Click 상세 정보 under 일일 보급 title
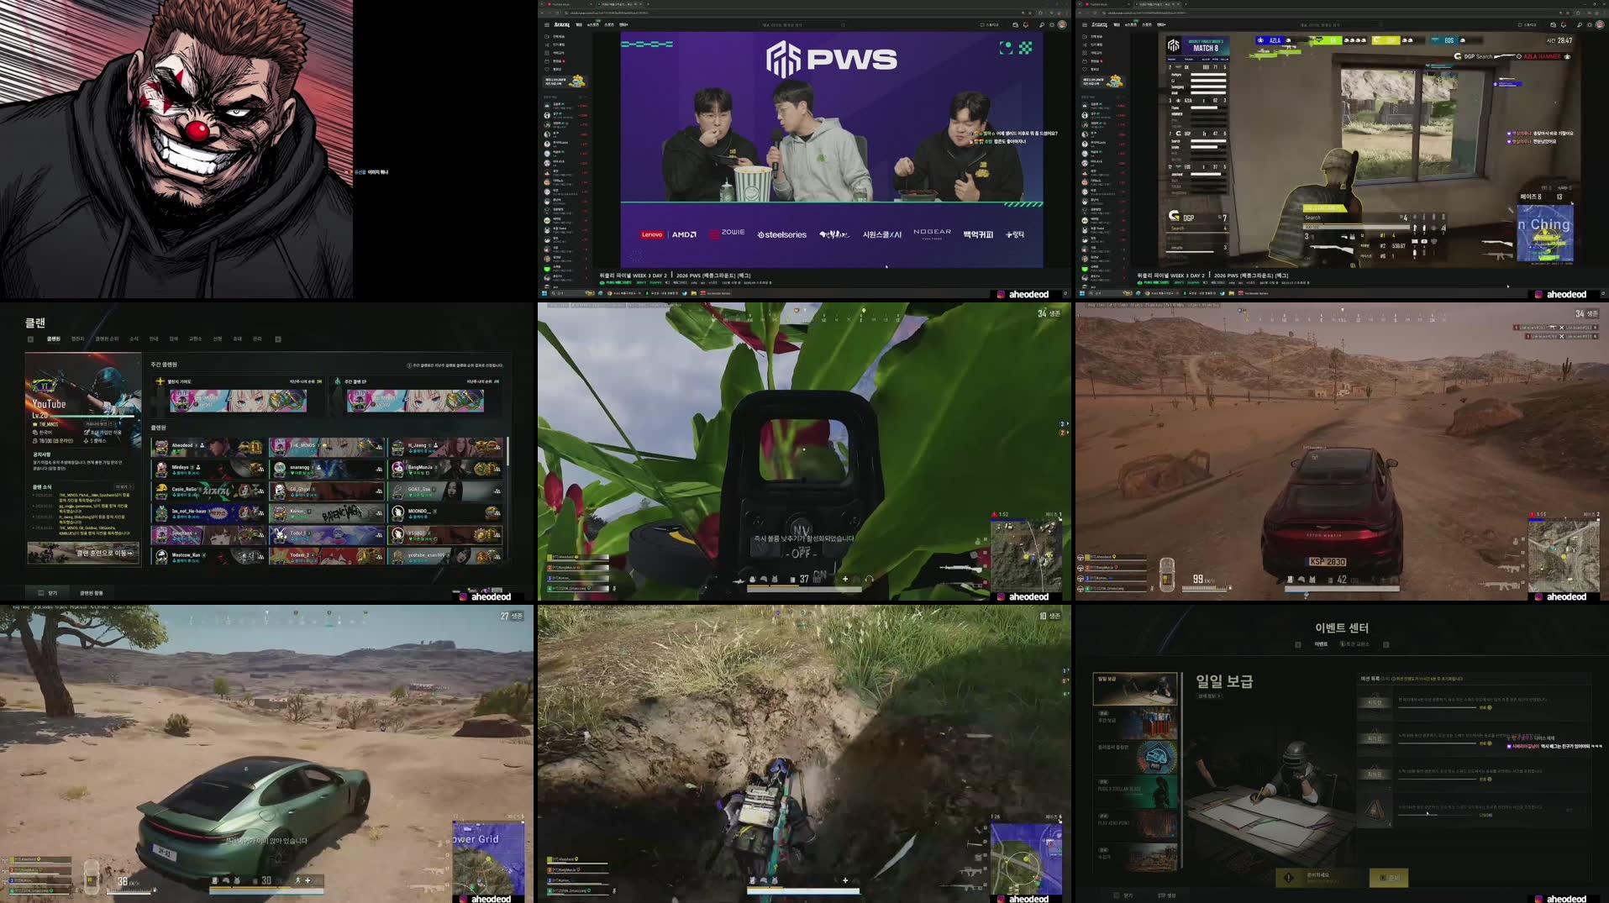 1208,696
